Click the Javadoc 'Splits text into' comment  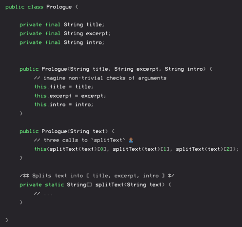(x=97, y=176)
